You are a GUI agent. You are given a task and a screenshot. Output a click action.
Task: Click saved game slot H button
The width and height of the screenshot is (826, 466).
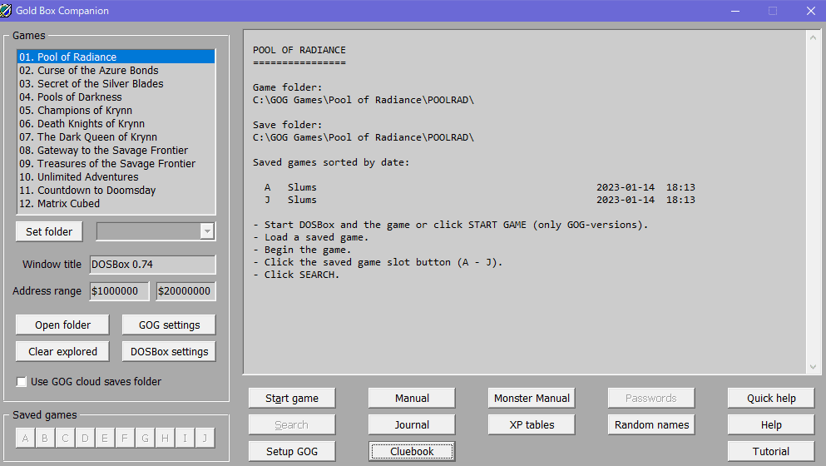(165, 438)
